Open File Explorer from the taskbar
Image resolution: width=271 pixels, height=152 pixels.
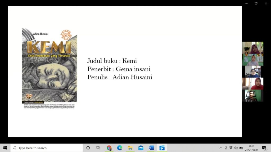pyautogui.click(x=130, y=148)
